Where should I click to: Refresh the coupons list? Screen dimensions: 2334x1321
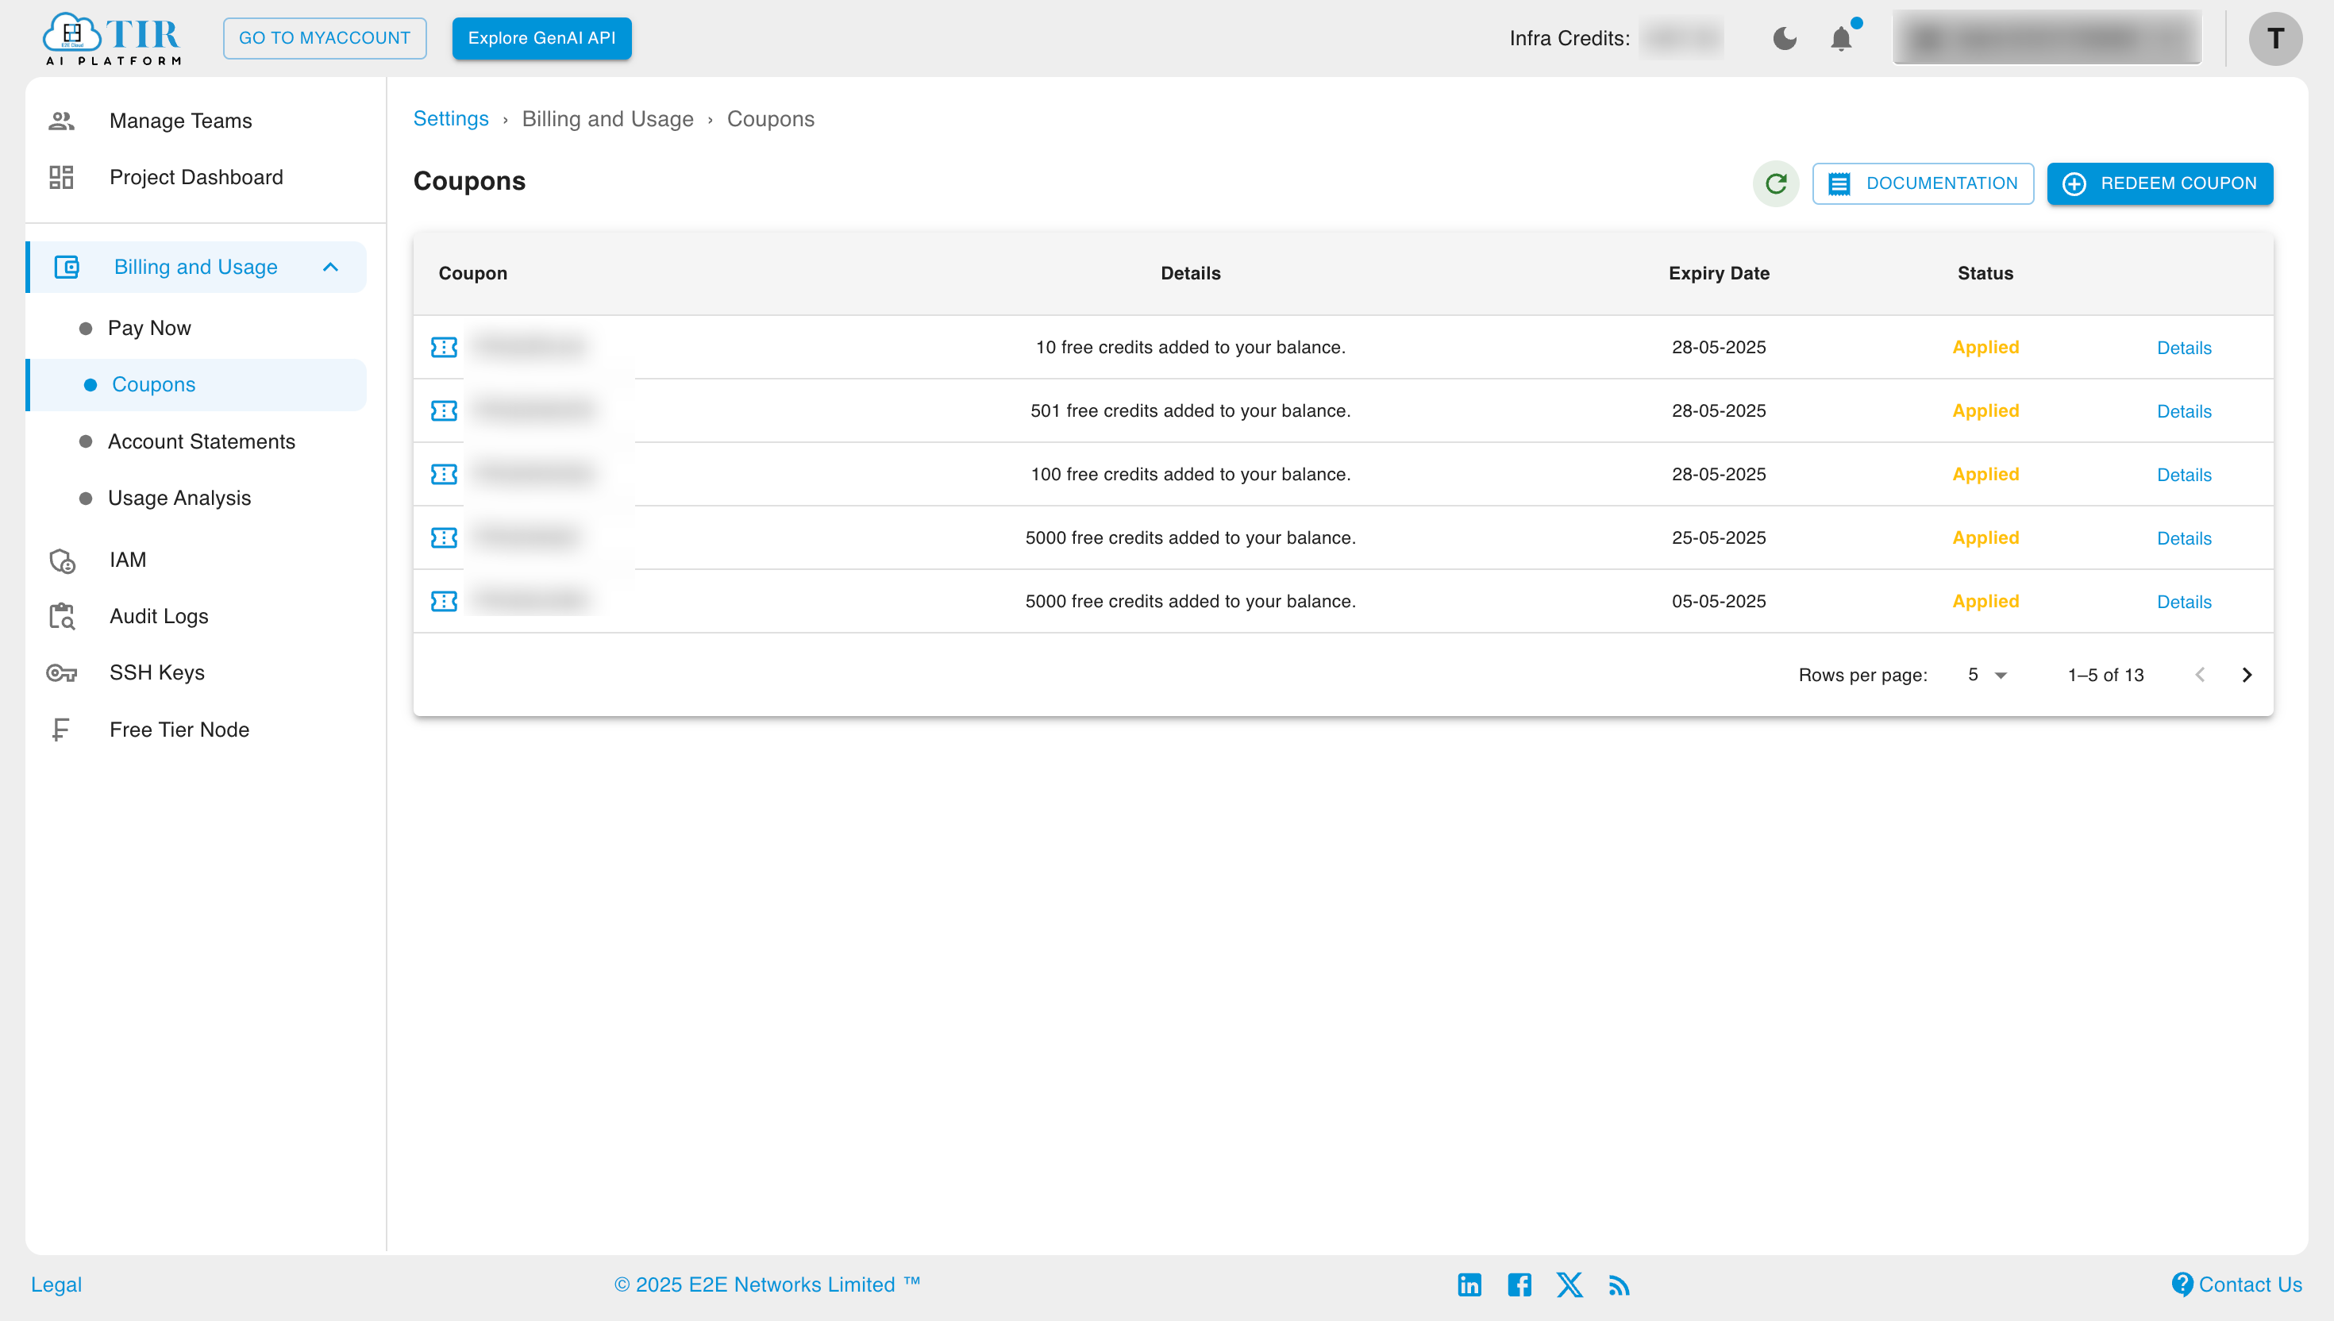click(x=1775, y=183)
